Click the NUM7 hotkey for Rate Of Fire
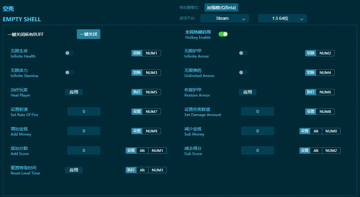The height and width of the screenshot is (197, 360). point(151,111)
